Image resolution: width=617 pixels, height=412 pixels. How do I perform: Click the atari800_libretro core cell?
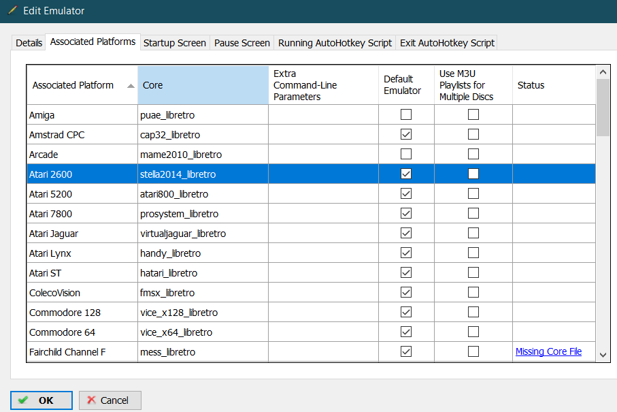pyautogui.click(x=203, y=193)
